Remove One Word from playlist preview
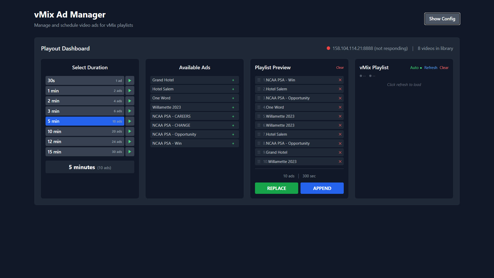 pos(340,107)
